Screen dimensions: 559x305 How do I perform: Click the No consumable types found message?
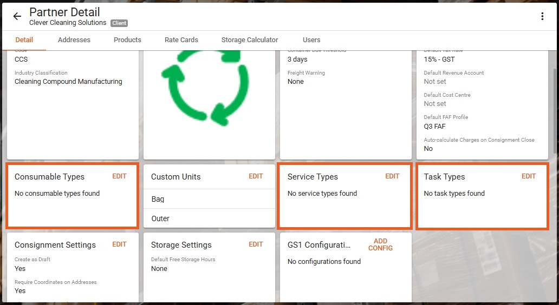tap(57, 193)
